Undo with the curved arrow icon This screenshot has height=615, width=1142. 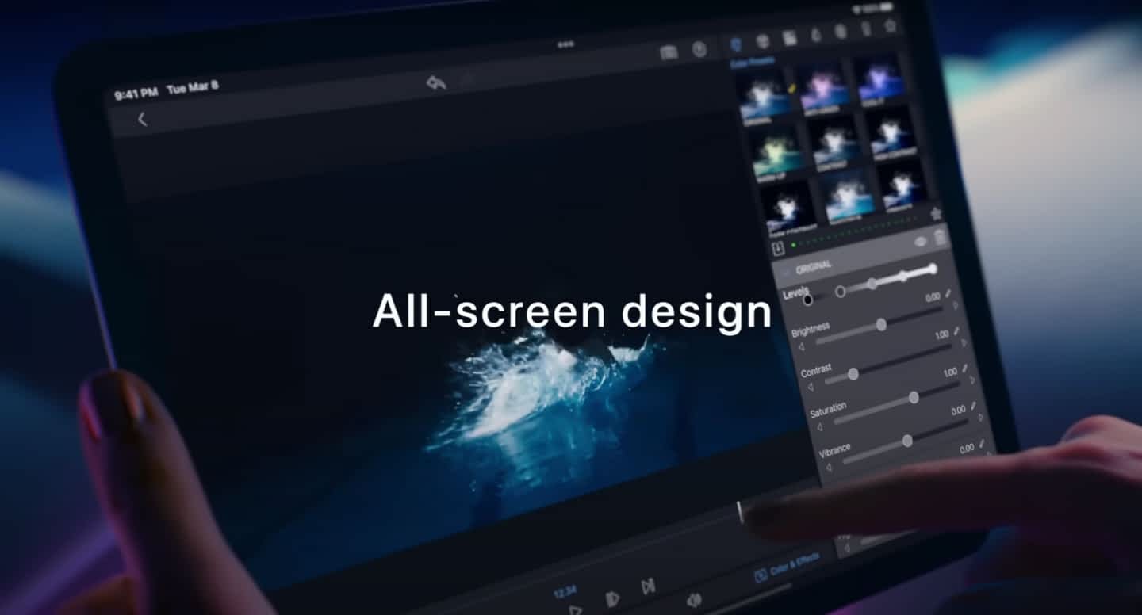[x=435, y=82]
